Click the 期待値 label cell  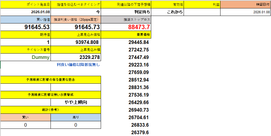[26, 35]
